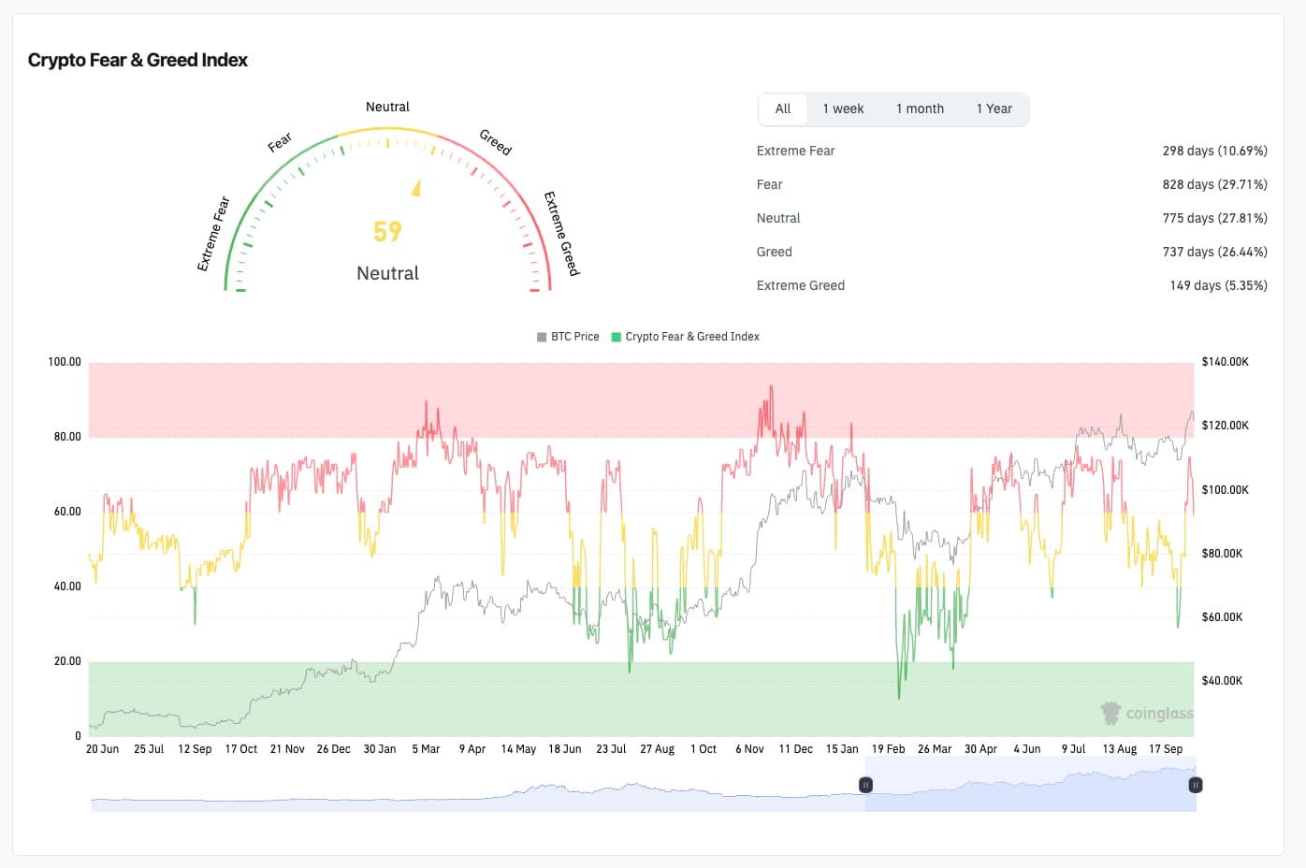
Task: Toggle Crypto Fear & Greed Index legend series
Action: (x=686, y=337)
